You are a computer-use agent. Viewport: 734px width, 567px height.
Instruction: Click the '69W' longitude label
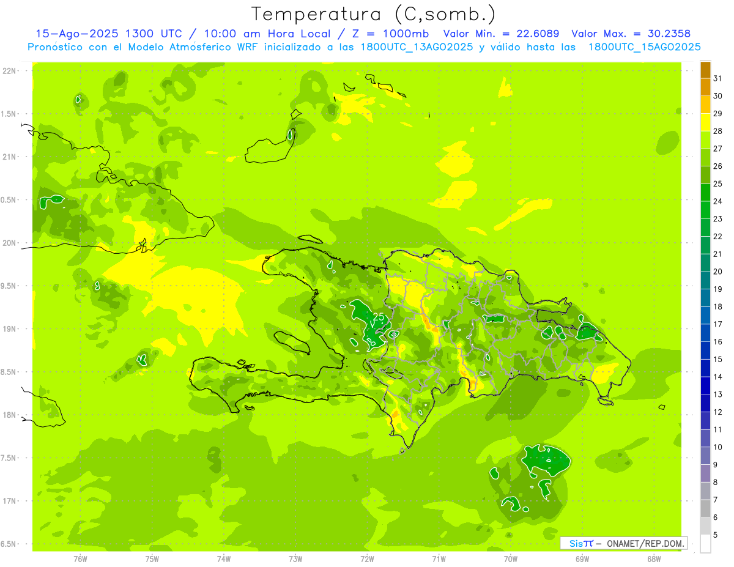(582, 558)
